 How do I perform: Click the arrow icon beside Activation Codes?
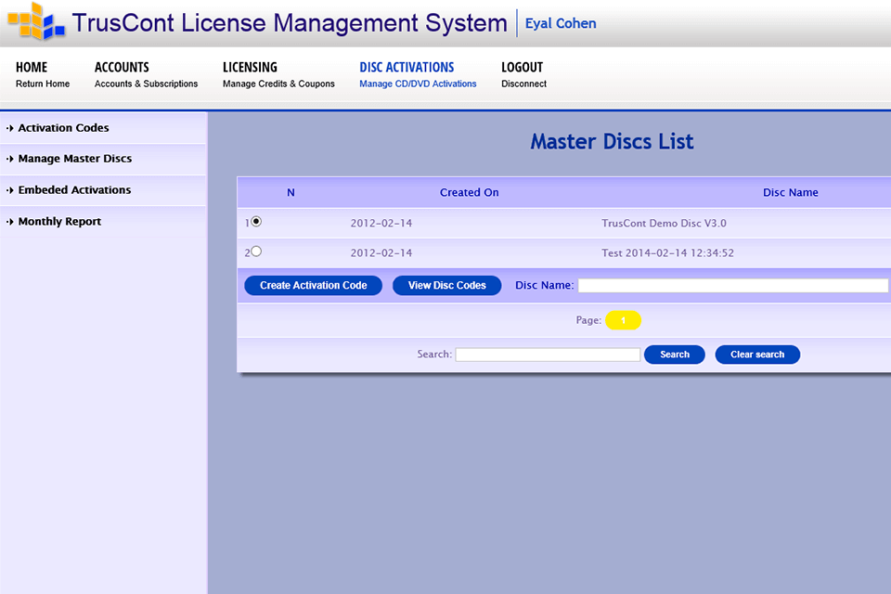point(9,128)
